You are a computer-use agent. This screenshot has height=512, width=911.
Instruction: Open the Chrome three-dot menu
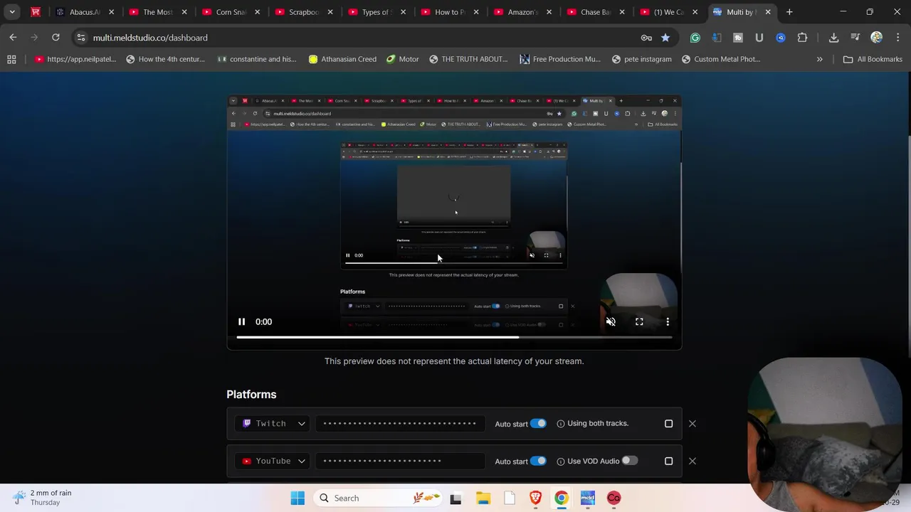pyautogui.click(x=897, y=38)
